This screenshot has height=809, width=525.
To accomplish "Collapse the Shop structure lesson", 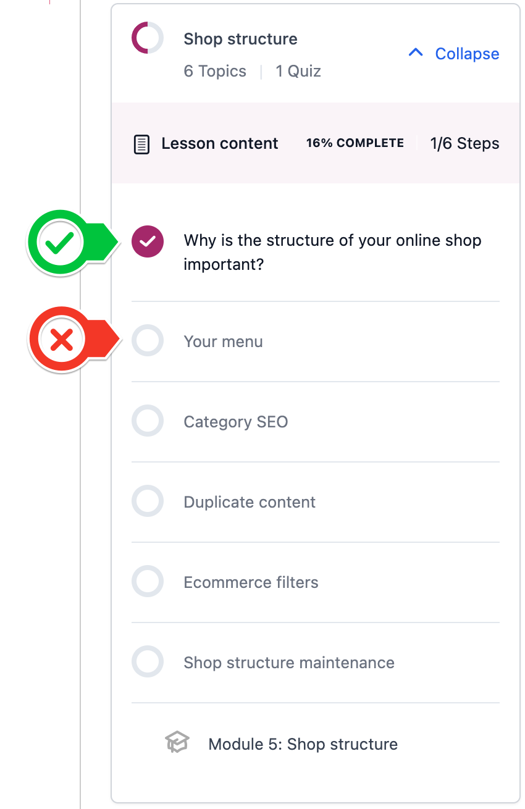I will pyautogui.click(x=466, y=54).
